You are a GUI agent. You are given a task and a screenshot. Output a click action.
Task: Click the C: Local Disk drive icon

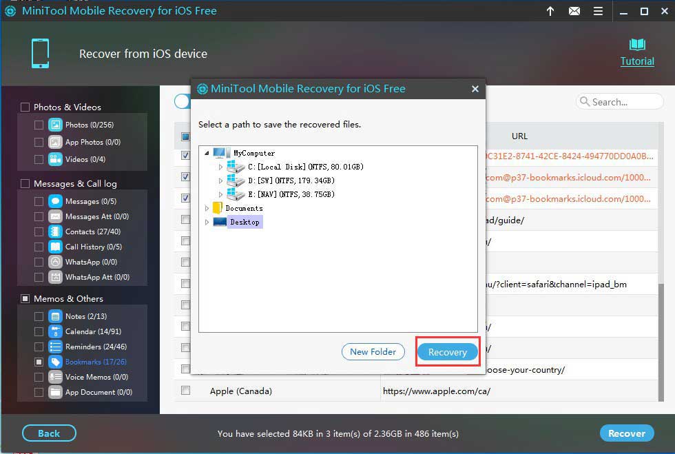click(x=236, y=167)
